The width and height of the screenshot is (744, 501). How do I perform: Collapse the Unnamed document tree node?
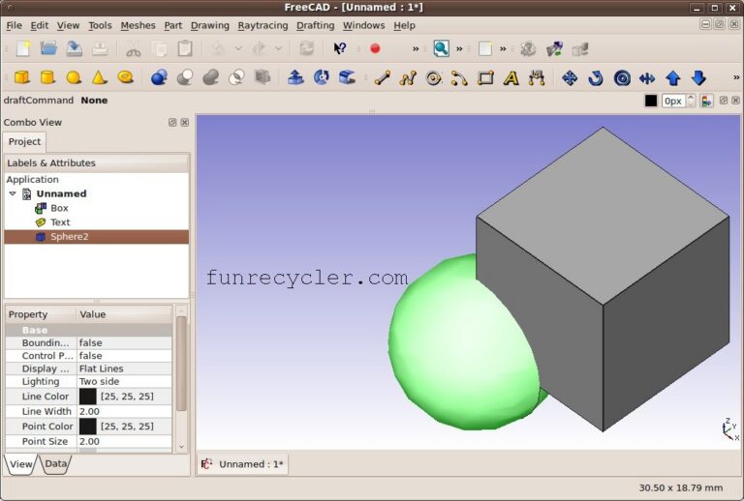13,193
